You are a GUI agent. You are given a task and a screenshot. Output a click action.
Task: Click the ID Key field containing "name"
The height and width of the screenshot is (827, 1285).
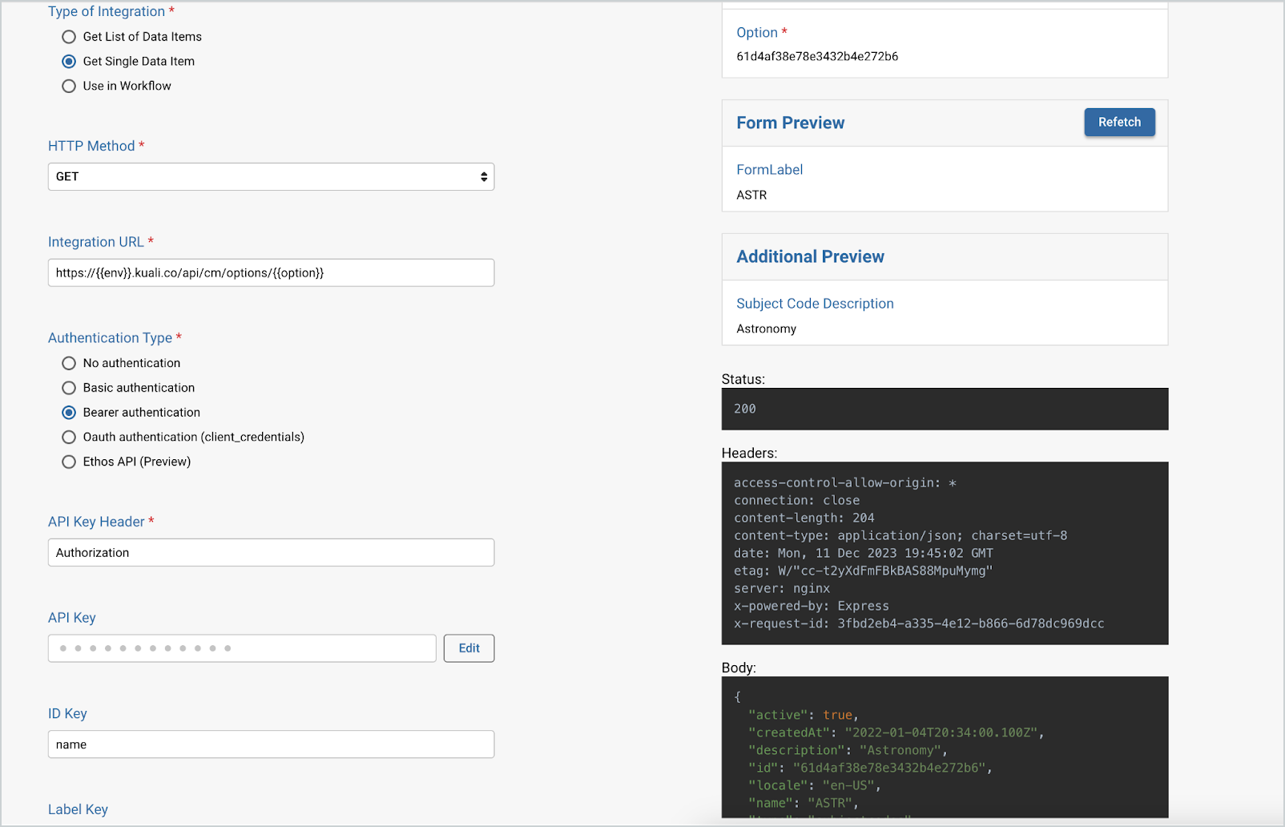(271, 744)
